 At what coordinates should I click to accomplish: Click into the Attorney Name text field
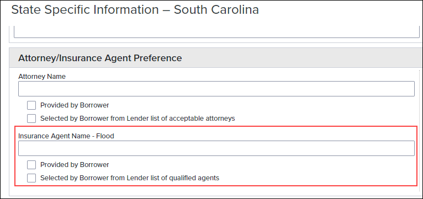coord(216,89)
